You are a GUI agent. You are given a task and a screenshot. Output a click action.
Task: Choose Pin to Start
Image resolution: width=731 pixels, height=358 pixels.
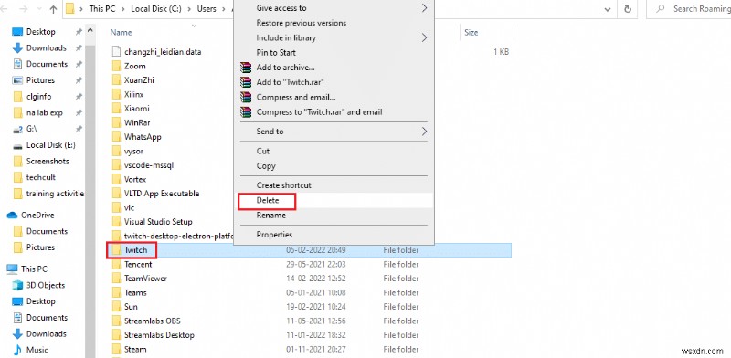coord(334,53)
